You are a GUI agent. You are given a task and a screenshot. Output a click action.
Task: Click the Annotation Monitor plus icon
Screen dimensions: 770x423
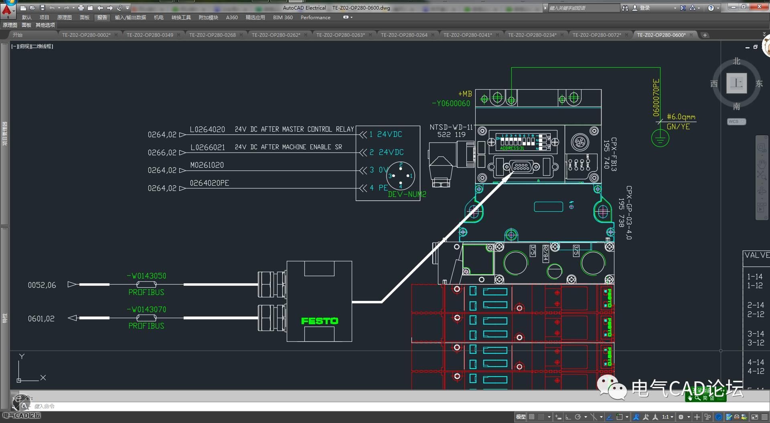click(697, 417)
